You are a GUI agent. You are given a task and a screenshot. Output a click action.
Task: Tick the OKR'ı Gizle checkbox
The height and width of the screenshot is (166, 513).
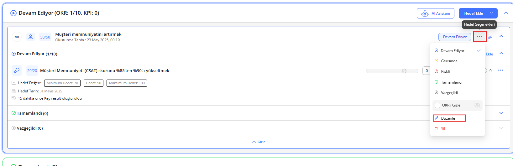(x=437, y=105)
